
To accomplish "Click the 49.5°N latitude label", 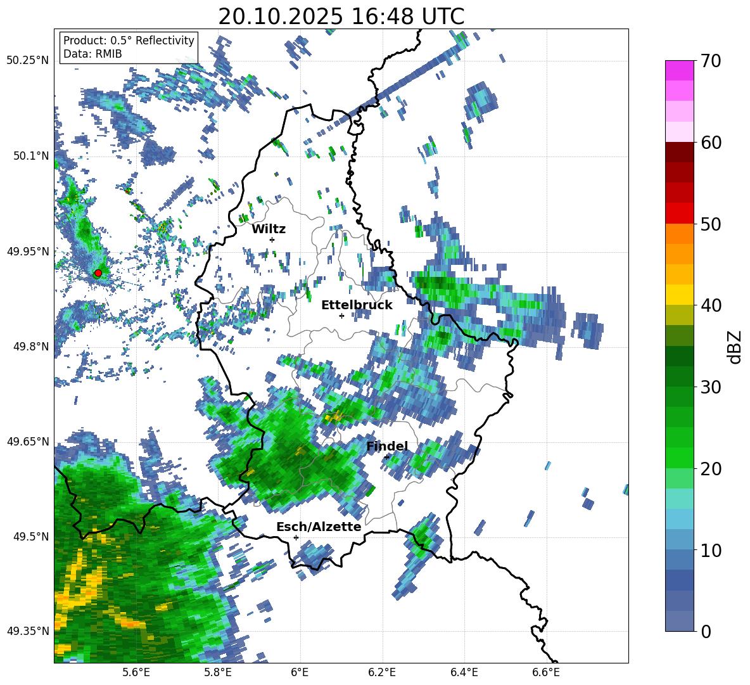I will coord(30,537).
